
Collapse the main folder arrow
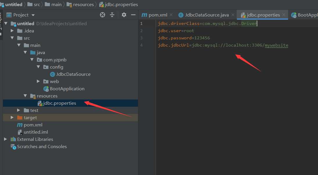(x=19, y=45)
